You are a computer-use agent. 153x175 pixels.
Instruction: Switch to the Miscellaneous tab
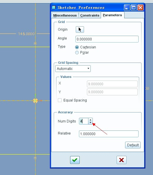coord(65,15)
